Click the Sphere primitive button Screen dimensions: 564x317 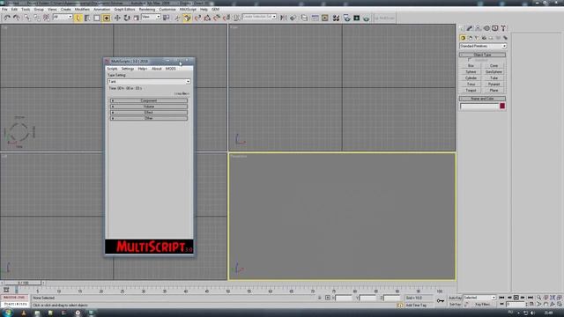click(471, 72)
